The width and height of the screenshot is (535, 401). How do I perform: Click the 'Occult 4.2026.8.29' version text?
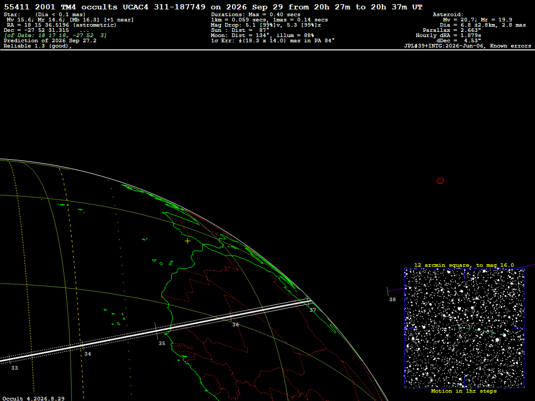click(33, 398)
